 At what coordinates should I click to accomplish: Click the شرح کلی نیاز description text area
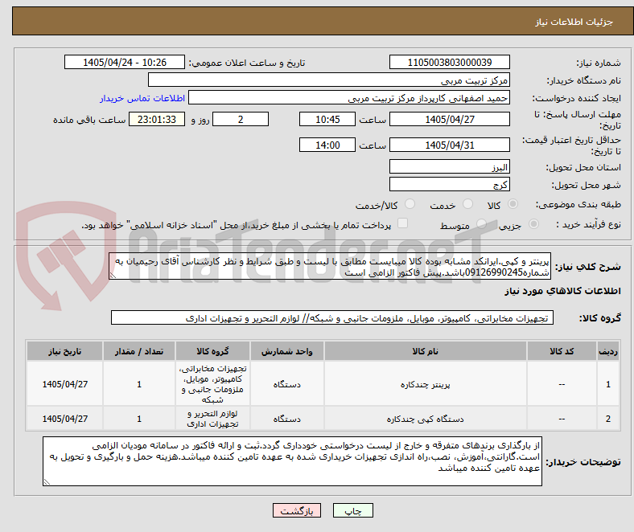330,267
